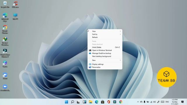This screenshot has height=105, width=187.
Task: Open the Recycle Bin desktop icon
Action: (x=5, y=5)
